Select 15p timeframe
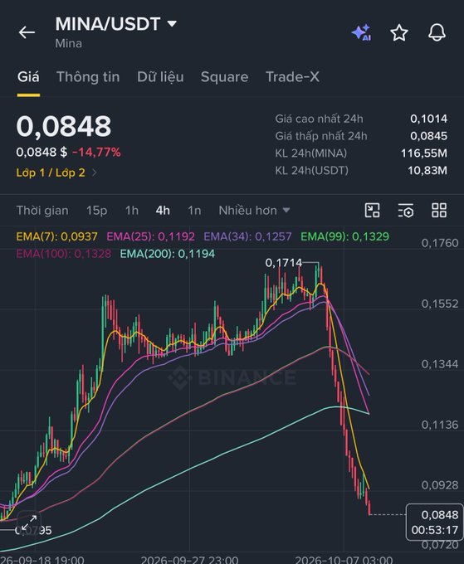 [96, 211]
